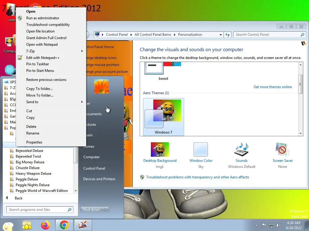Select Troubleshoot compatibility
The height and width of the screenshot is (231, 309).
(x=48, y=25)
